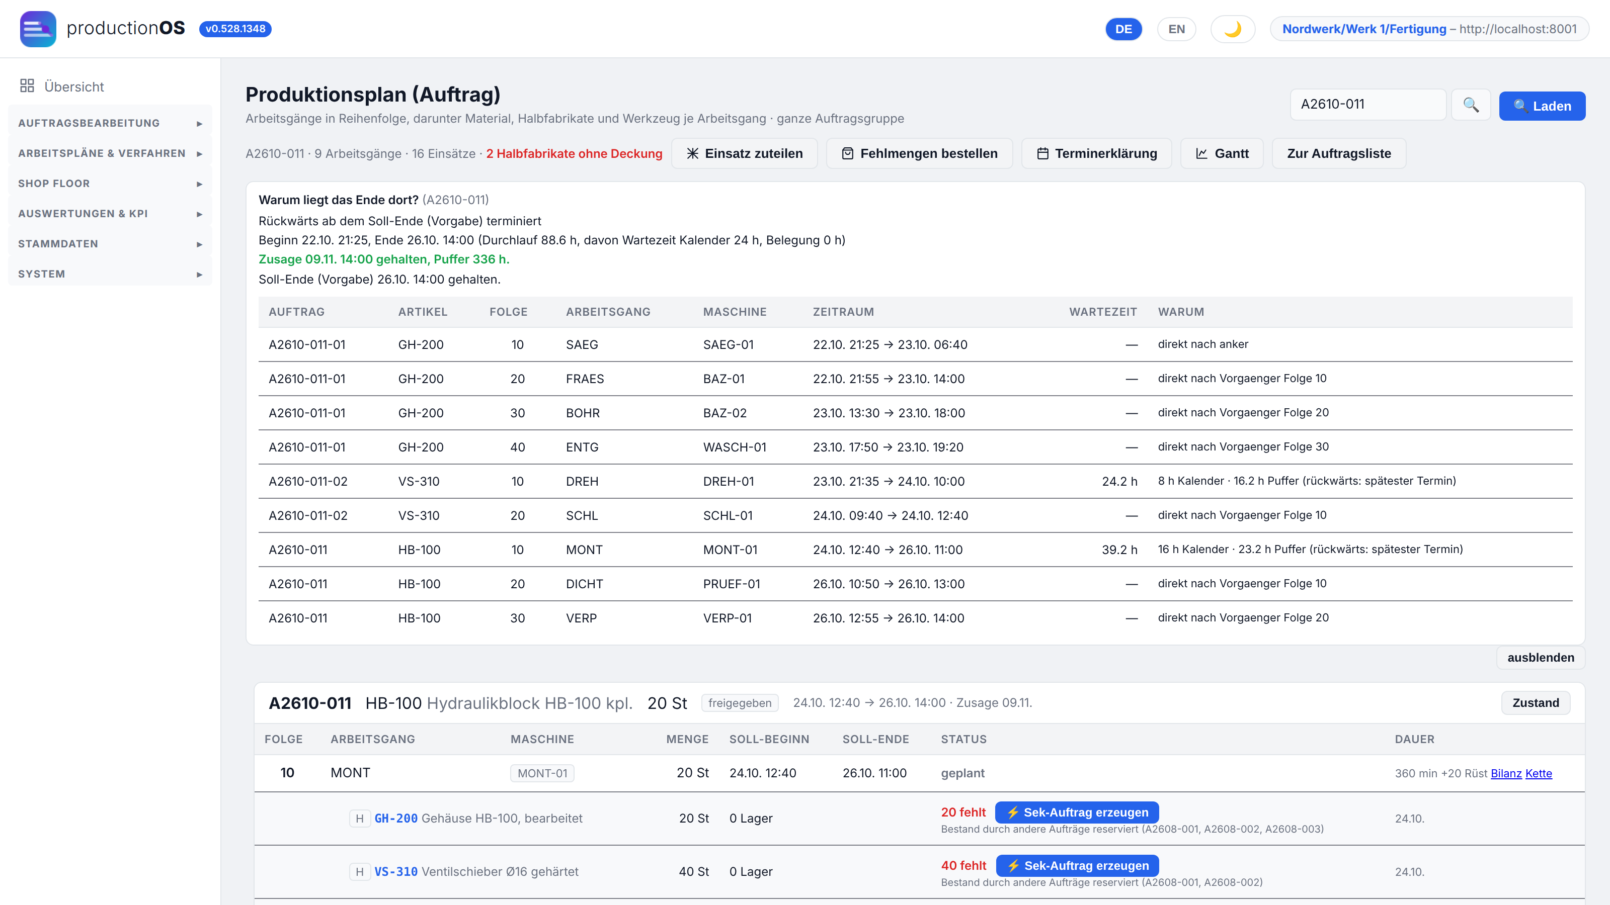Open the GH-200 article link
The image size is (1610, 905).
click(395, 818)
